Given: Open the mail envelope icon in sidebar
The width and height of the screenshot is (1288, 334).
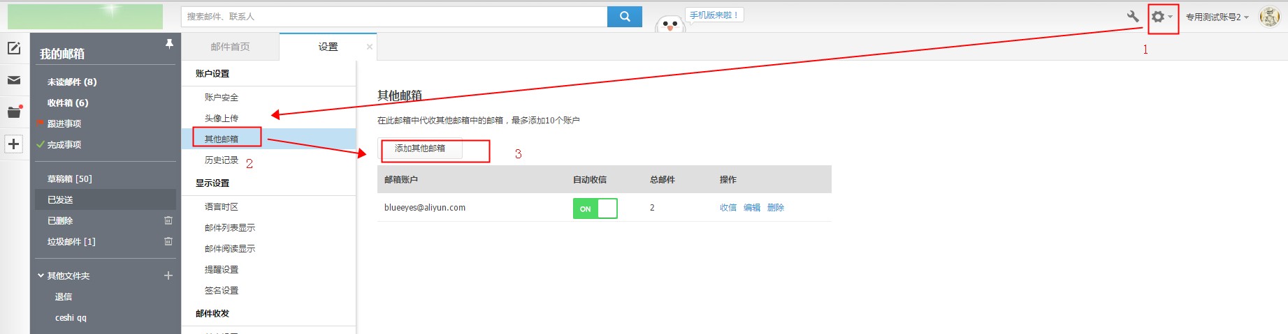Looking at the screenshot, I should coord(14,80).
